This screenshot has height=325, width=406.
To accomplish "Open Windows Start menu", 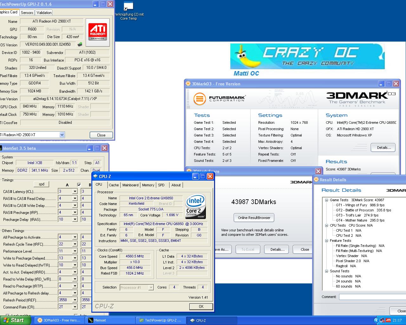I will pyautogui.click(x=15, y=320).
